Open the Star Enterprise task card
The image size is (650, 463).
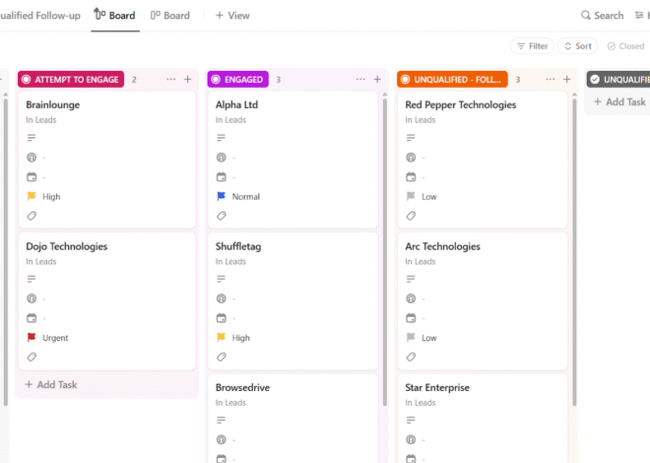(483, 419)
